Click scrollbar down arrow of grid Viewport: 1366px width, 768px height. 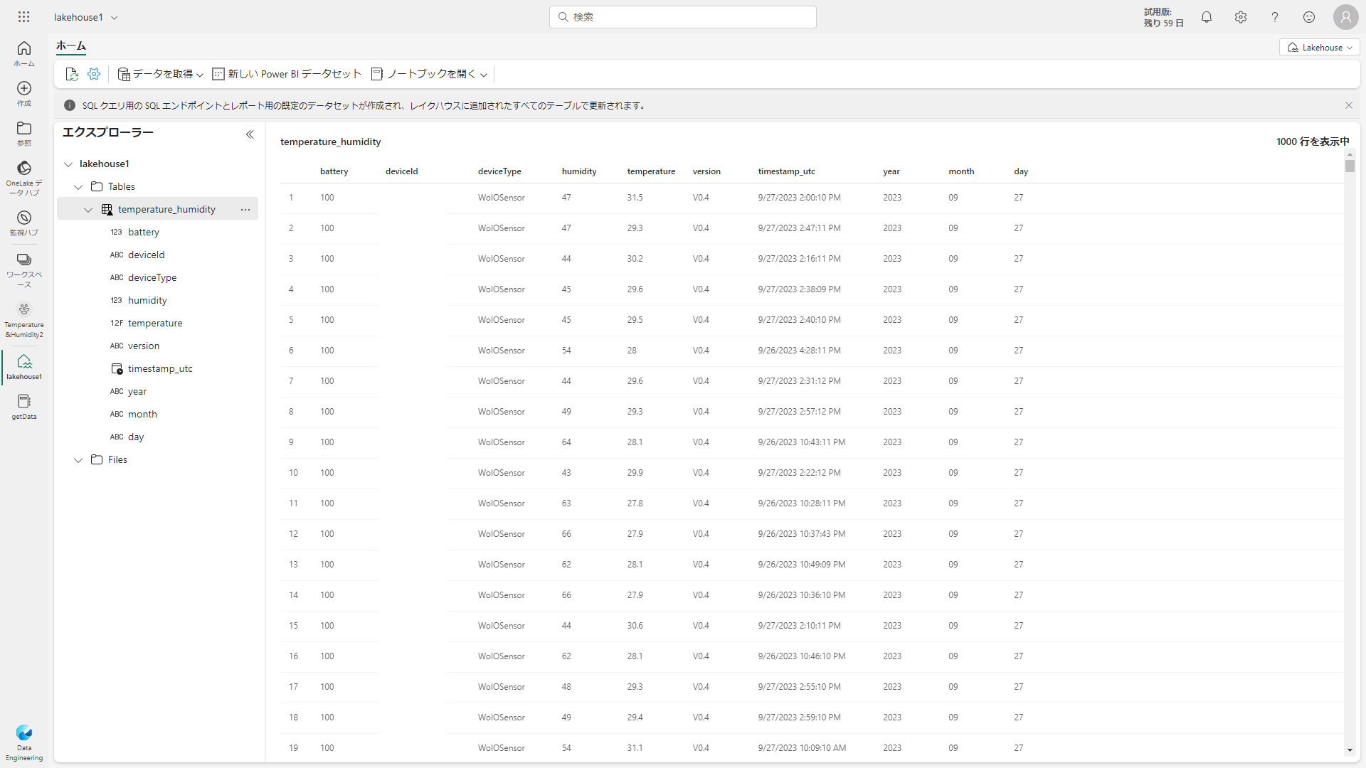(1350, 750)
